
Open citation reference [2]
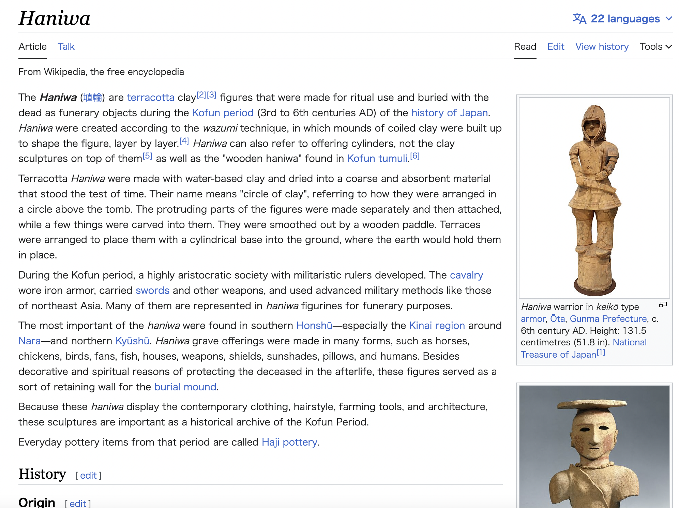tap(201, 95)
